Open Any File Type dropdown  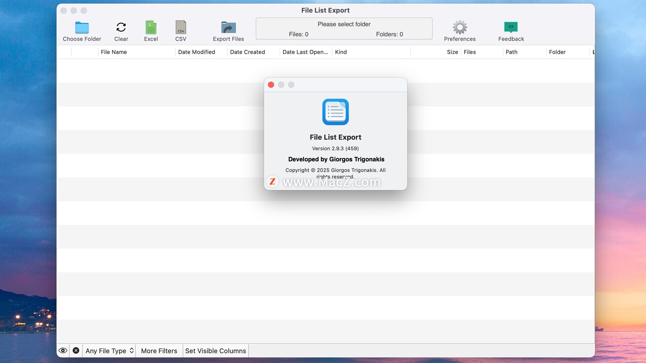(109, 351)
